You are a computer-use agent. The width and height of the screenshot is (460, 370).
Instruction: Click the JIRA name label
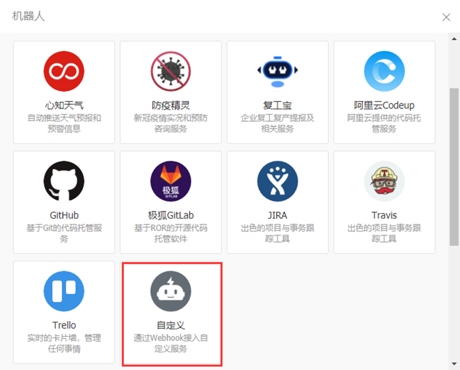[x=277, y=215]
